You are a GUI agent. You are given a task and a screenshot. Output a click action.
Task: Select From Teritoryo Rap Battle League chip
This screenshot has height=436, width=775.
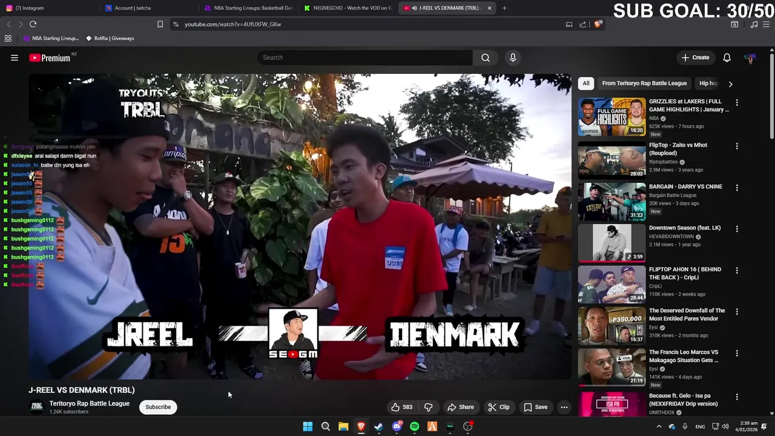pyautogui.click(x=644, y=84)
